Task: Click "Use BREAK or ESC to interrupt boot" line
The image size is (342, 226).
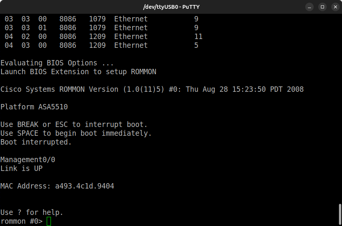Action: click(x=74, y=125)
